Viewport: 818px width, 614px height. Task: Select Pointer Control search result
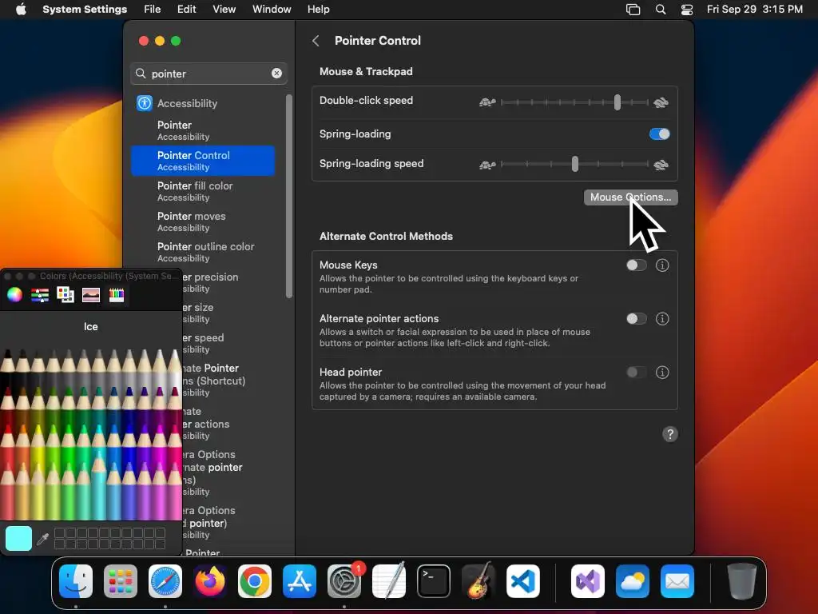point(204,161)
